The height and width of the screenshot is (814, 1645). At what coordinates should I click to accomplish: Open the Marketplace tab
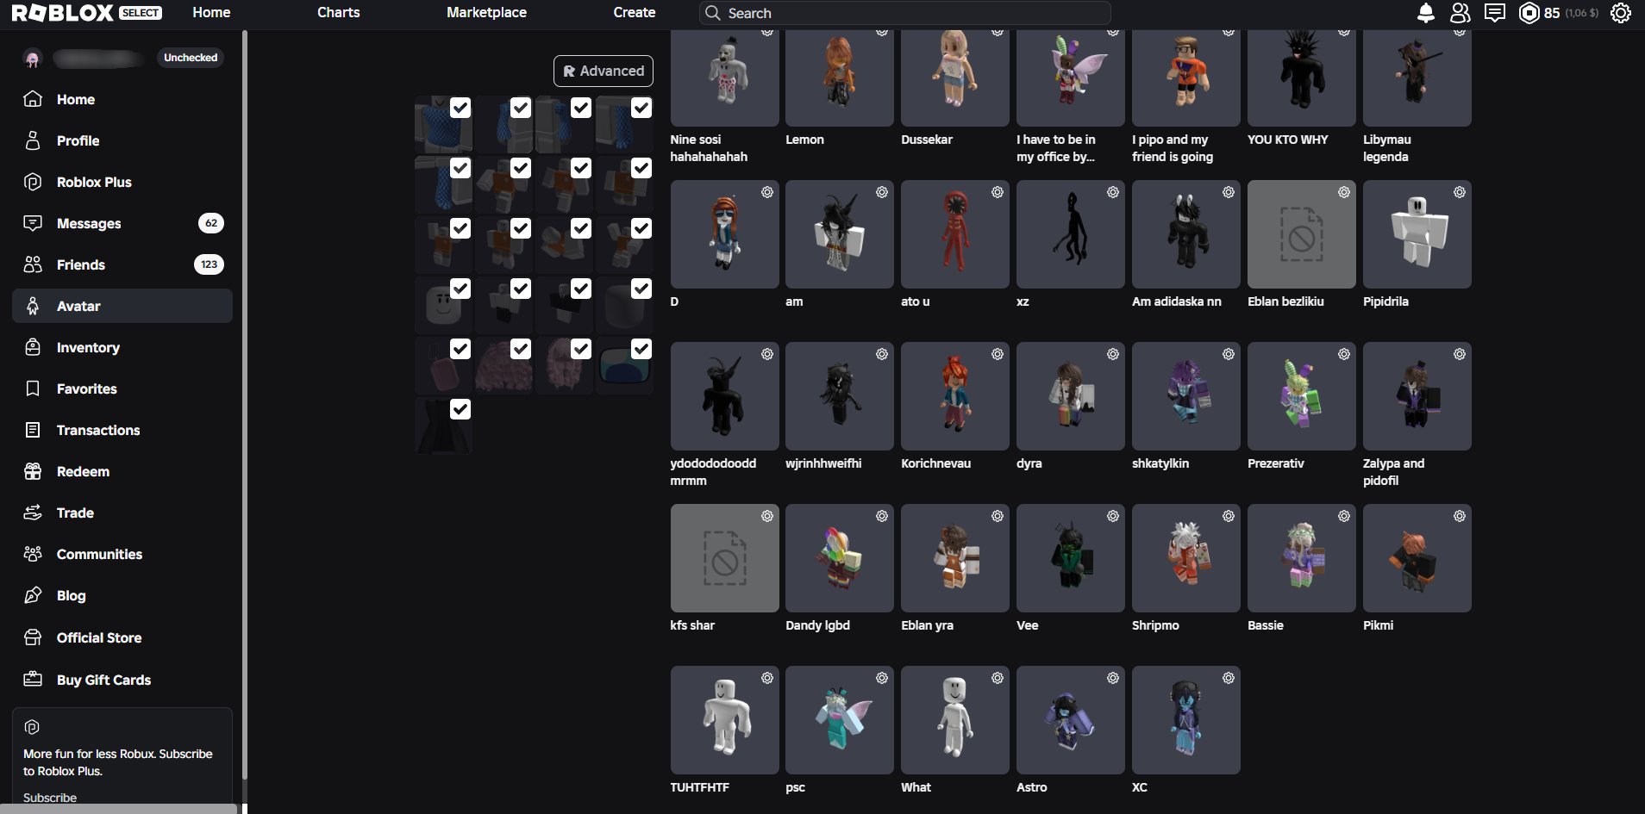486,13
